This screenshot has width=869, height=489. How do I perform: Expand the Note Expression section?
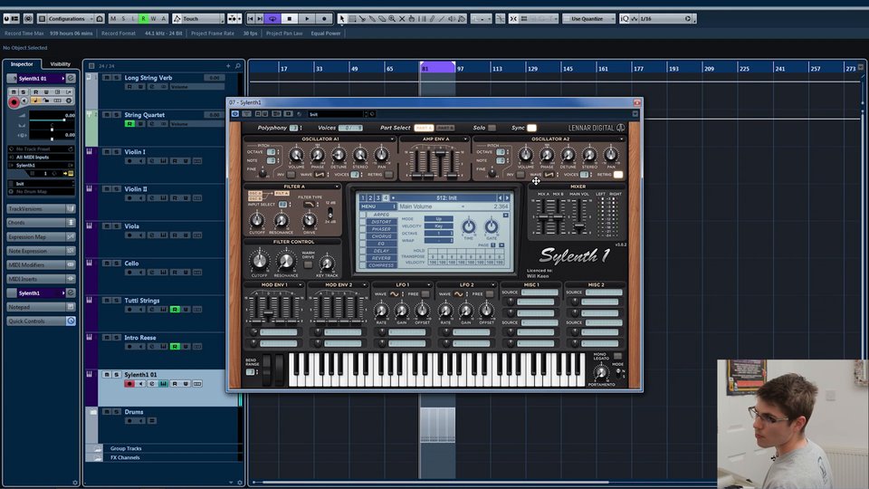[x=41, y=251]
